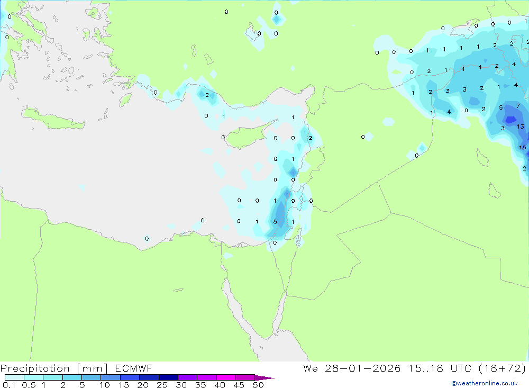Image resolution: width=529 pixels, height=388 pixels.
Task: Select the 30–35 mm legend color swatch
Action: (187, 377)
